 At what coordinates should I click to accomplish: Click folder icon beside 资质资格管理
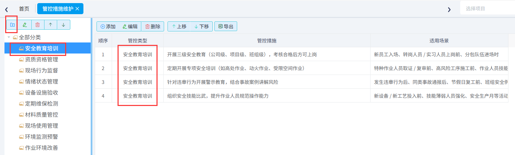21,59
